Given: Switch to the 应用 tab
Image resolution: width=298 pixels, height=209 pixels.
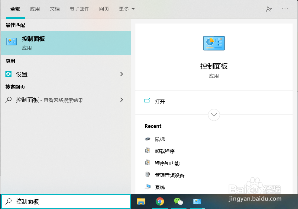Looking at the screenshot, I should click(35, 9).
